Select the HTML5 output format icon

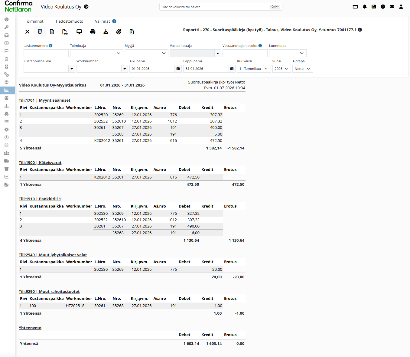40,32
